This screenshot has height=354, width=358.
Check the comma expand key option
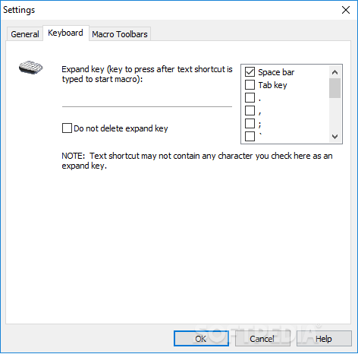point(250,110)
